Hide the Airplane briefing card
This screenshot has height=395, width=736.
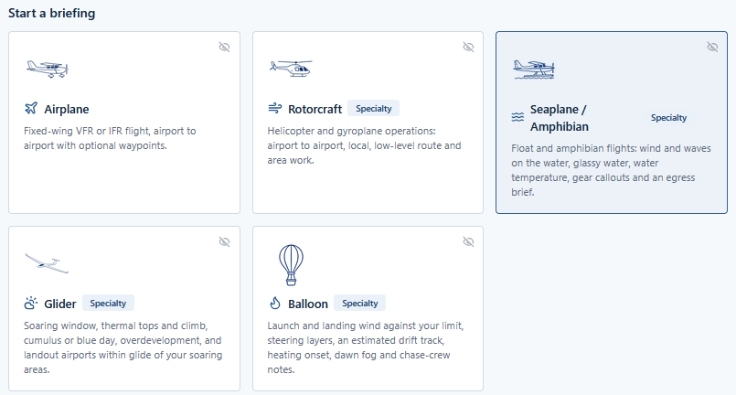[x=224, y=47]
